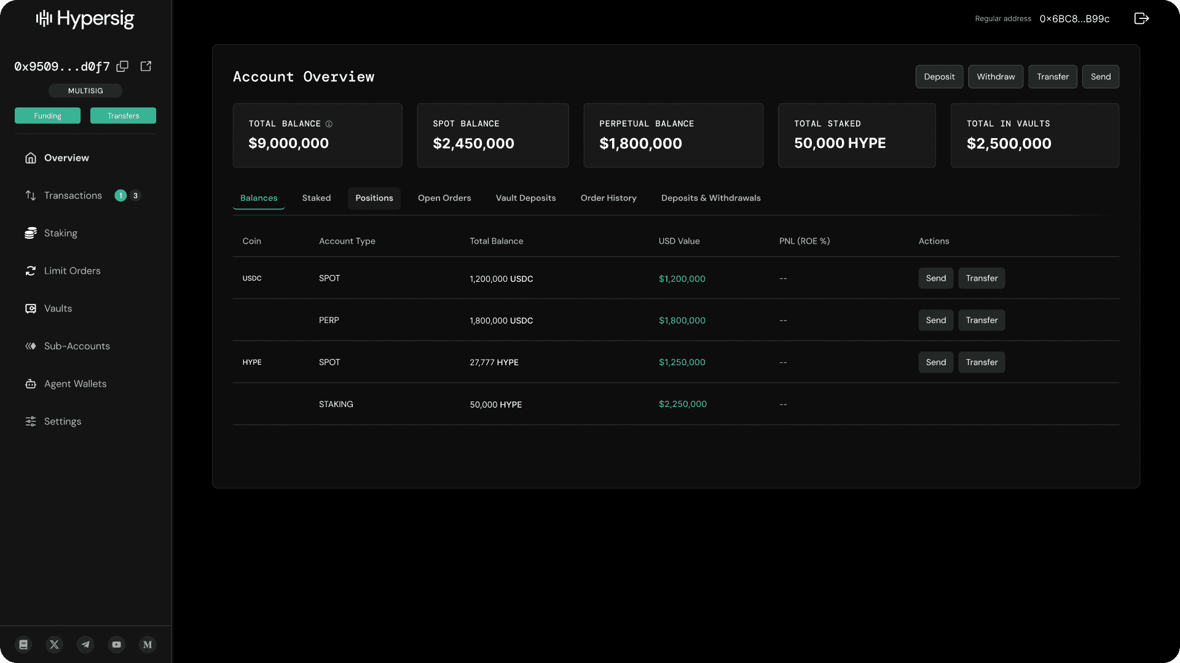Send the USDC SPOT balance

point(935,278)
